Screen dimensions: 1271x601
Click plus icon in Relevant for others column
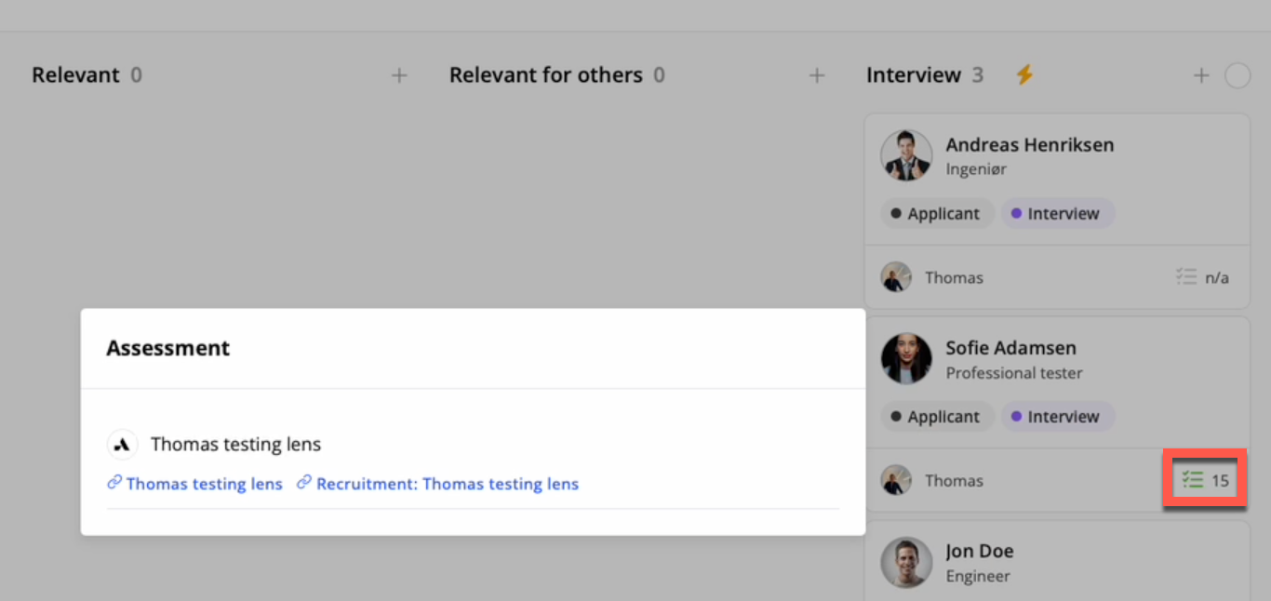[817, 75]
